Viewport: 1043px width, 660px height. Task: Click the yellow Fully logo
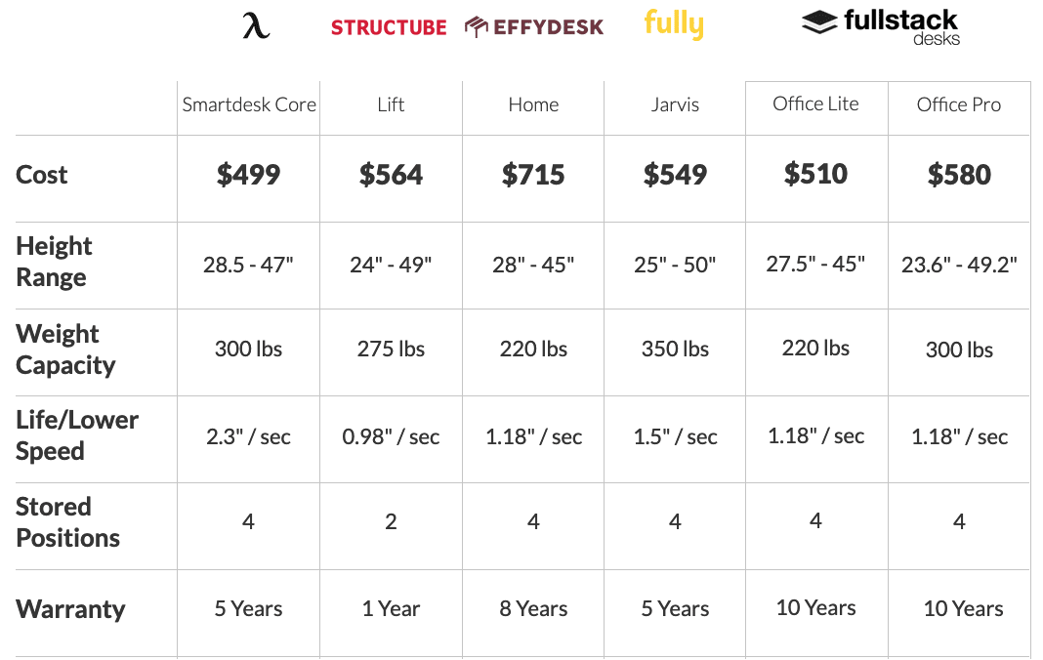[x=674, y=24]
